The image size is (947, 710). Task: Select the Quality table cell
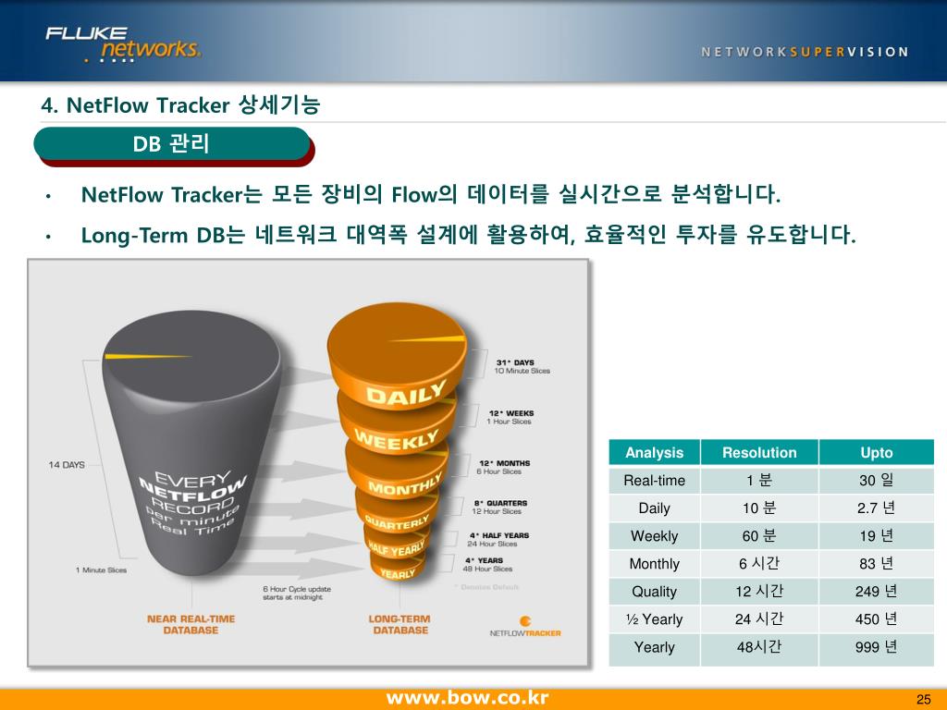654,592
